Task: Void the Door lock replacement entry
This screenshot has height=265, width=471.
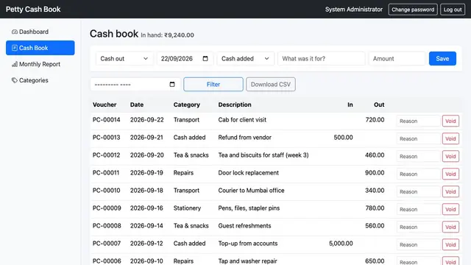Action: (x=450, y=174)
